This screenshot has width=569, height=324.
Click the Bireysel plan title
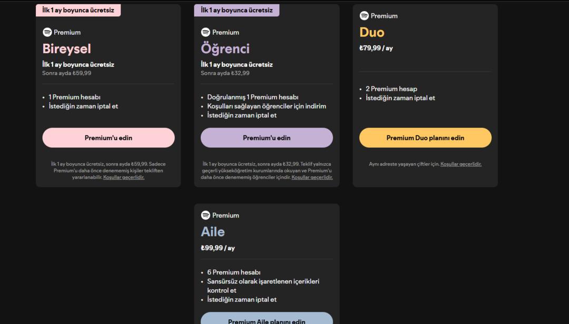66,48
